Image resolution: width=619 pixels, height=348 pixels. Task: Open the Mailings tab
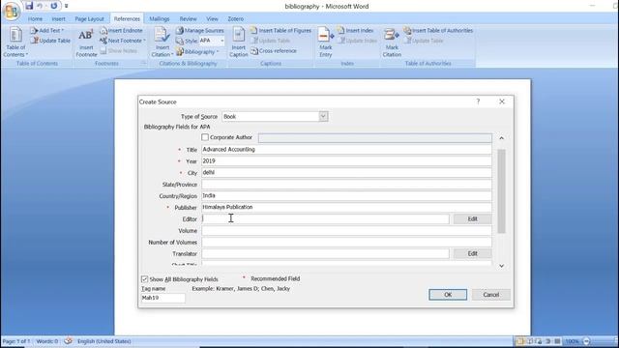pyautogui.click(x=160, y=18)
